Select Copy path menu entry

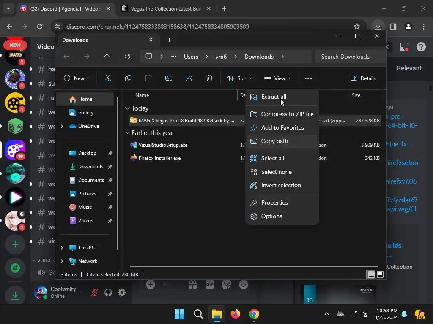tap(282, 141)
